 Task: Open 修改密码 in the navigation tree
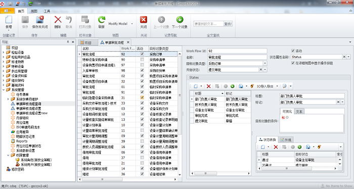pyautogui.click(x=18, y=169)
